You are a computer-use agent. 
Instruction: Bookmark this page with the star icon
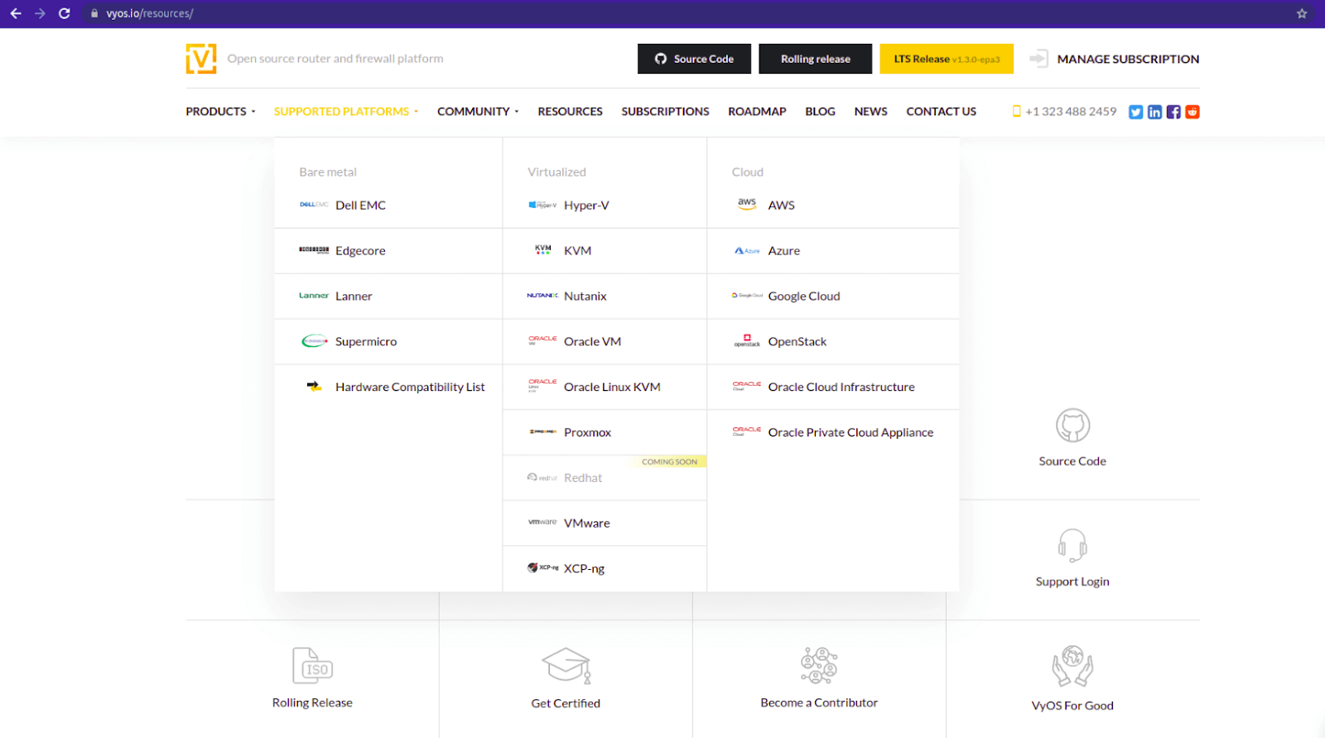coord(1302,13)
